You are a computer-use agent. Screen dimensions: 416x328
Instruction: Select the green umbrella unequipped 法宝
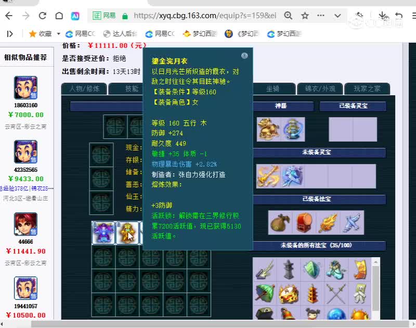coord(265,294)
